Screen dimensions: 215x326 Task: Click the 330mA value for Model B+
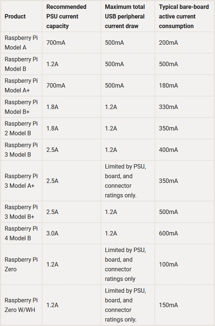pyautogui.click(x=168, y=107)
